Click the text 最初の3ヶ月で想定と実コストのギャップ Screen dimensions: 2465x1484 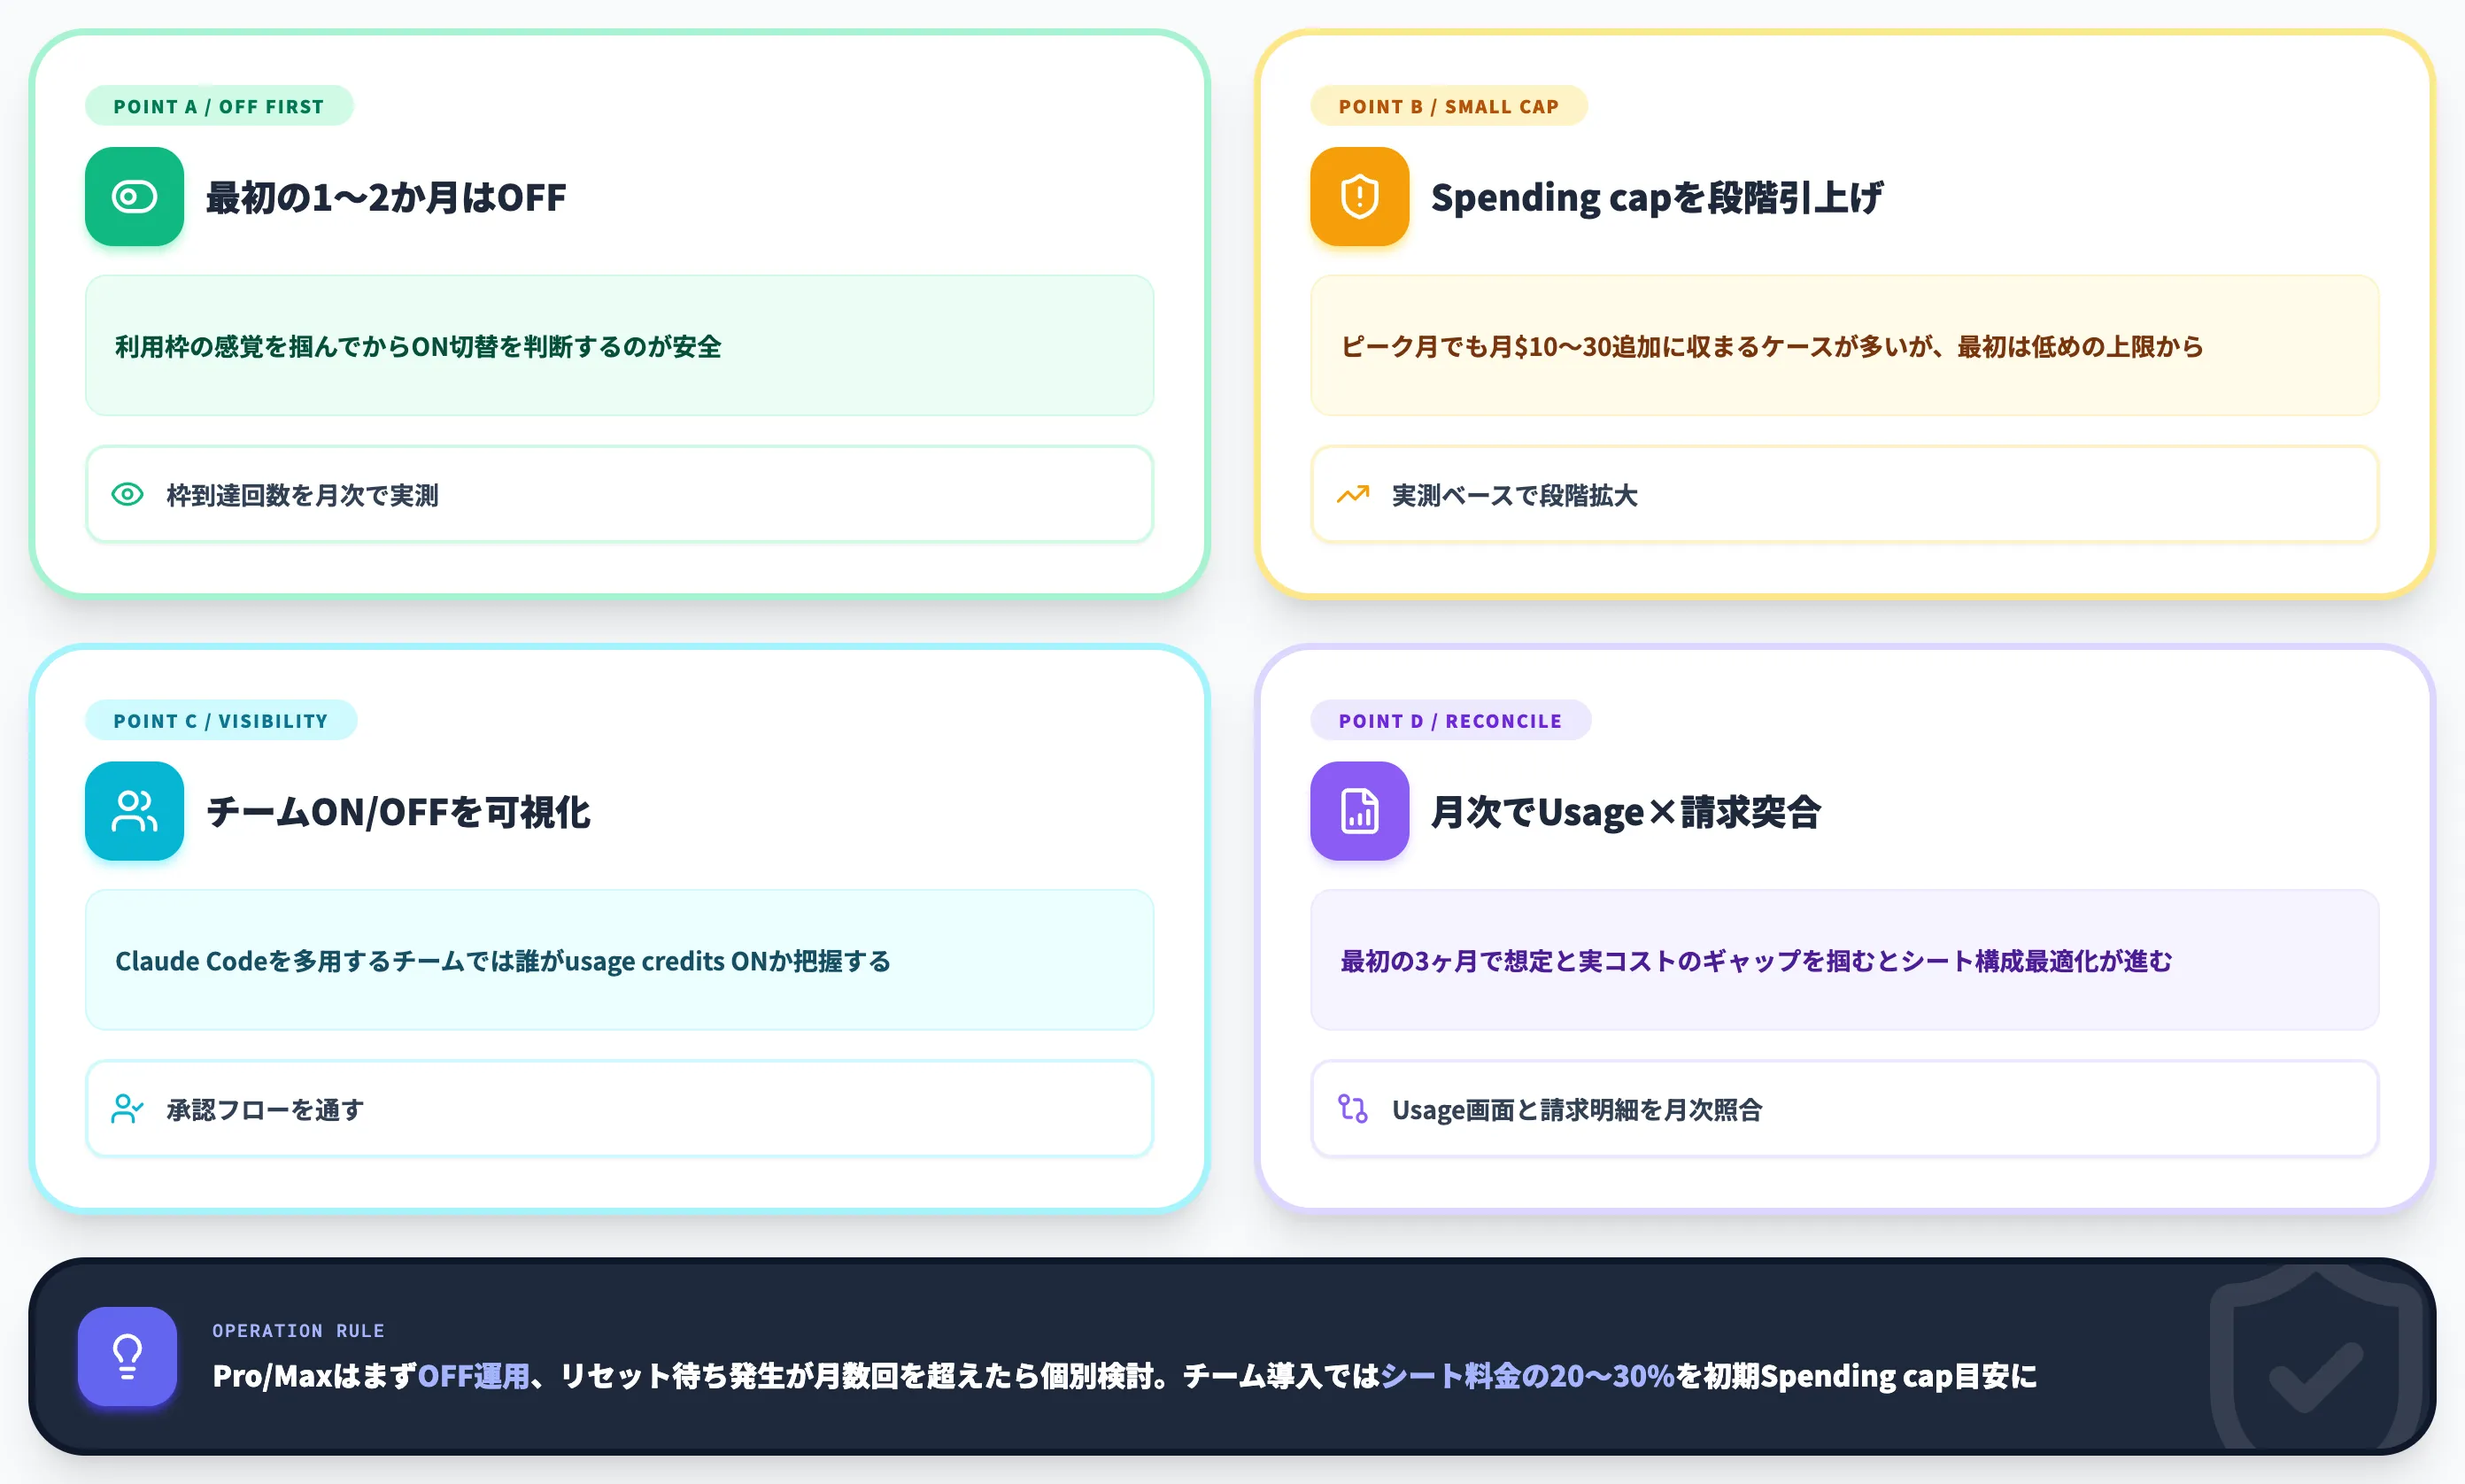pos(1756,961)
